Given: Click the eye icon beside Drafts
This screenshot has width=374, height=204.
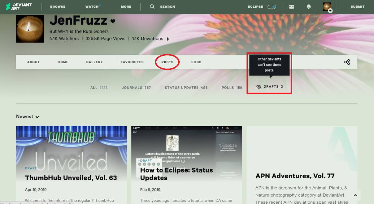Looking at the screenshot, I should 259,87.
